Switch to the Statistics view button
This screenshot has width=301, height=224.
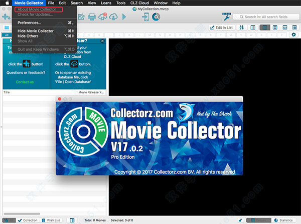coord(284,220)
